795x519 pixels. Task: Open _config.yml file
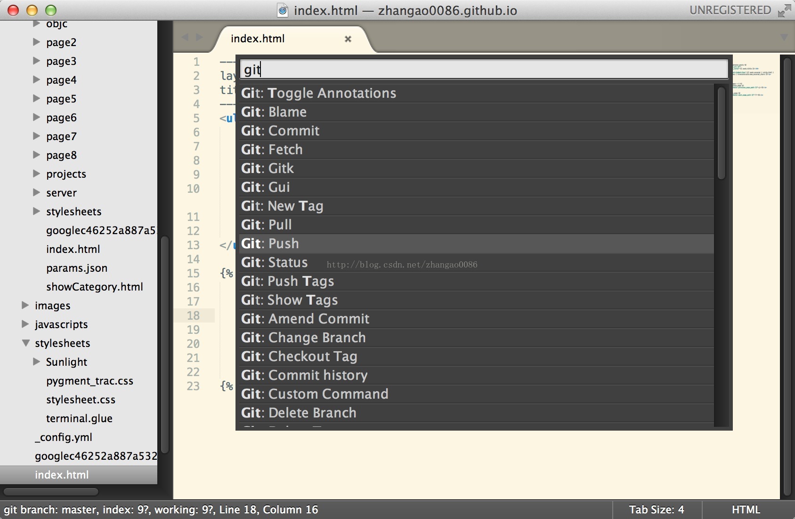point(64,437)
